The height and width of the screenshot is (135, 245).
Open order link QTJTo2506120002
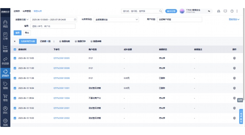pyautogui.click(x=61, y=118)
